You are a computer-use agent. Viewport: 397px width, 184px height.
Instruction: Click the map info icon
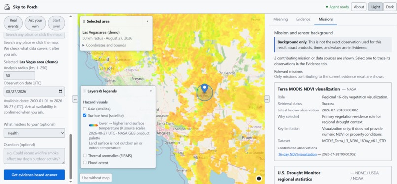[x=259, y=179]
